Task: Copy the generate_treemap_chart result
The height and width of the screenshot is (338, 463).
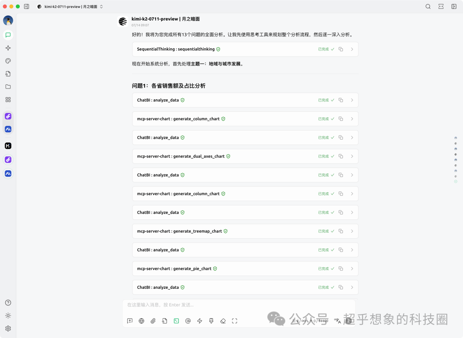Action: tap(341, 231)
